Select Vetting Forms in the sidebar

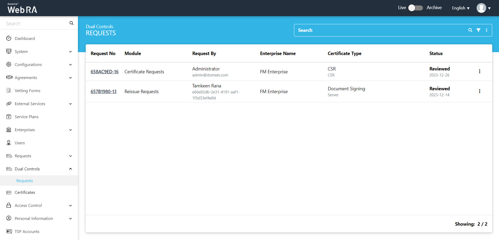tap(27, 91)
